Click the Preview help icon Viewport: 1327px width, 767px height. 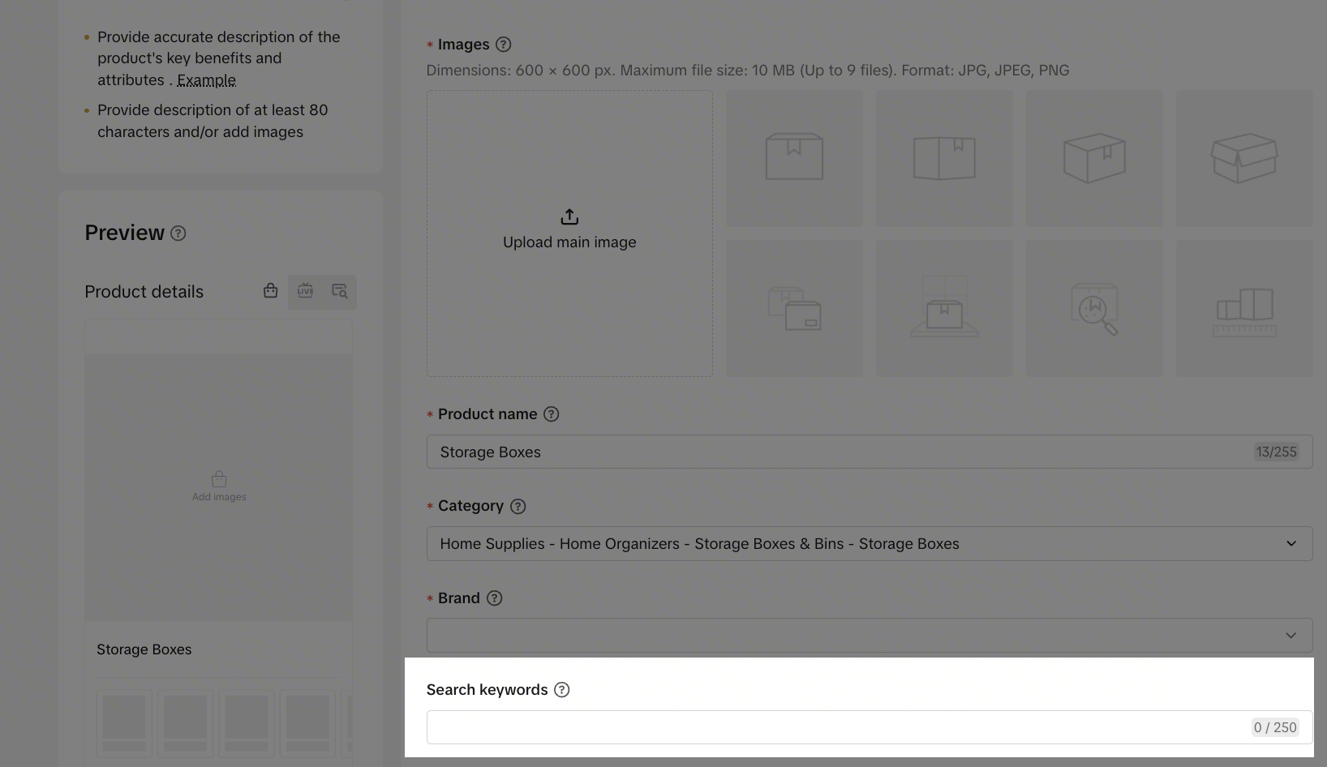(x=178, y=234)
